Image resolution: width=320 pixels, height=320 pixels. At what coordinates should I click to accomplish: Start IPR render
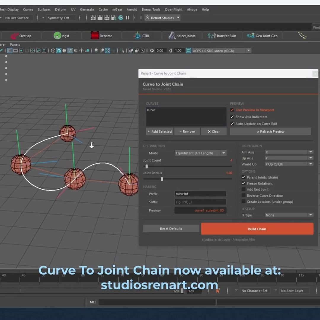107,18
